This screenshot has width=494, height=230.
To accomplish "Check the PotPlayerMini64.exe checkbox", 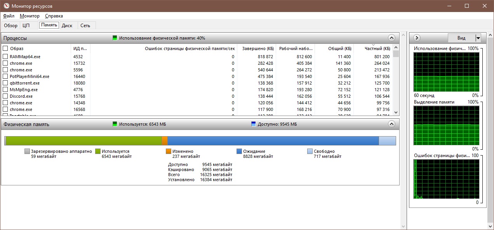I will point(5,76).
